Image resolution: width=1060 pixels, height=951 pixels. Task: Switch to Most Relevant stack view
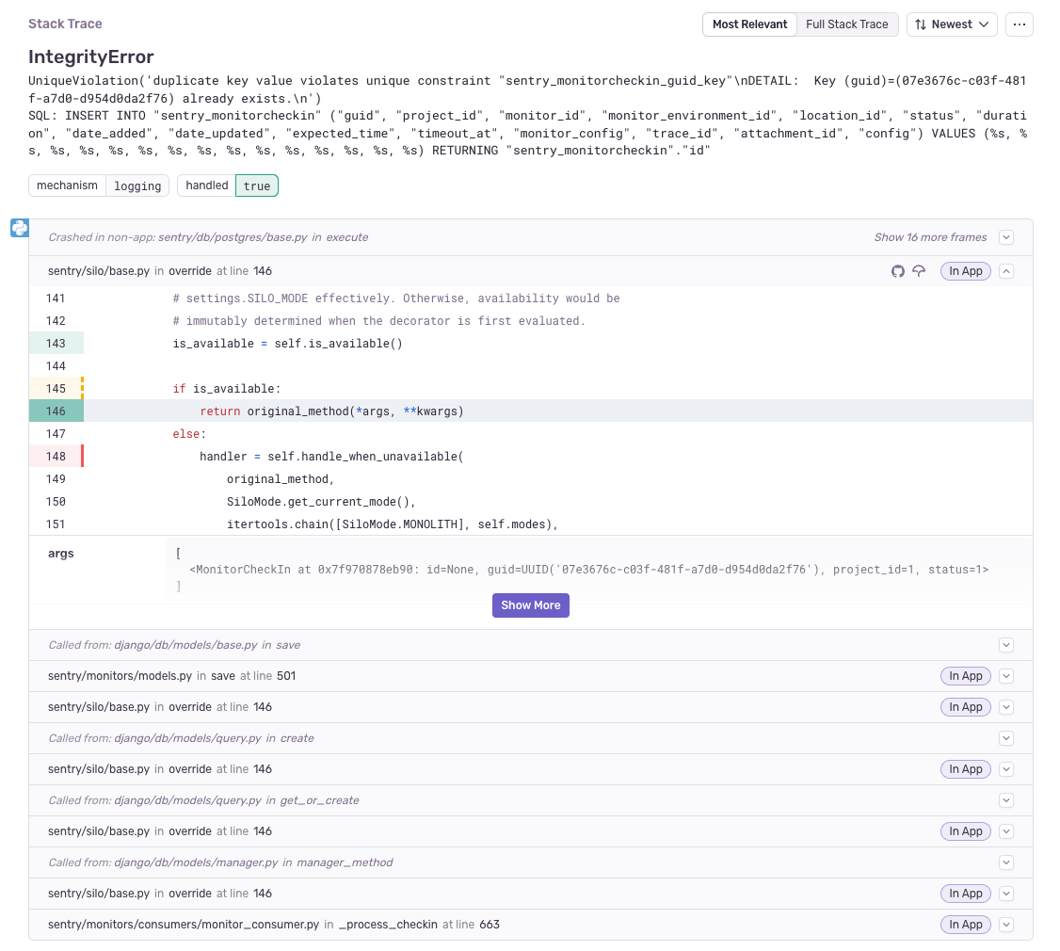749,24
